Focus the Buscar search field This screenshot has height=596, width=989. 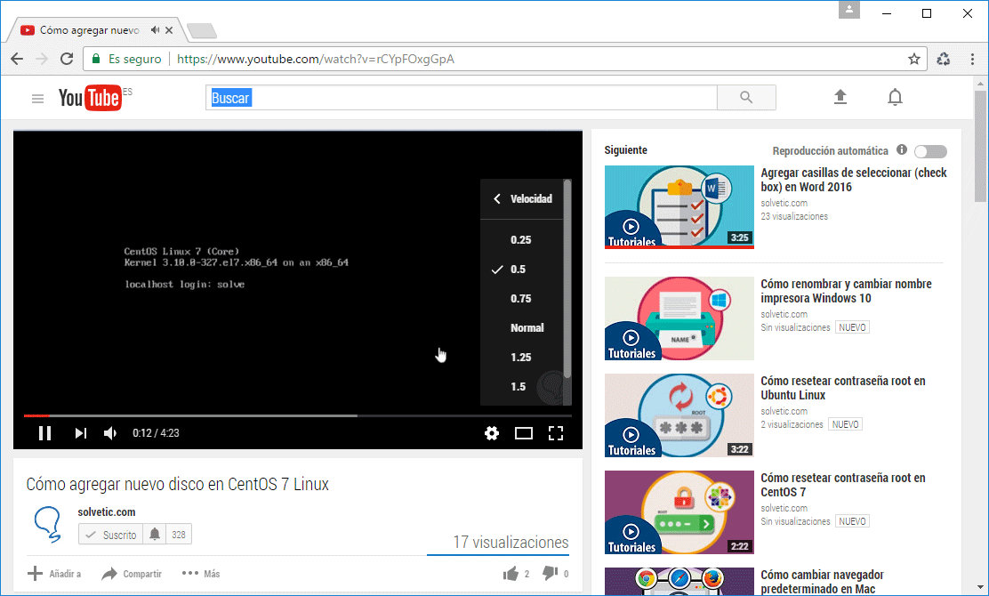(x=461, y=98)
